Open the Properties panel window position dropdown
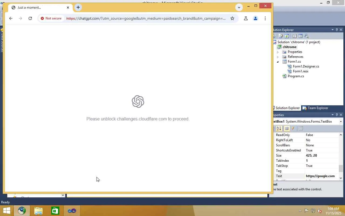Image resolution: width=345 pixels, height=216 pixels. 333,115
